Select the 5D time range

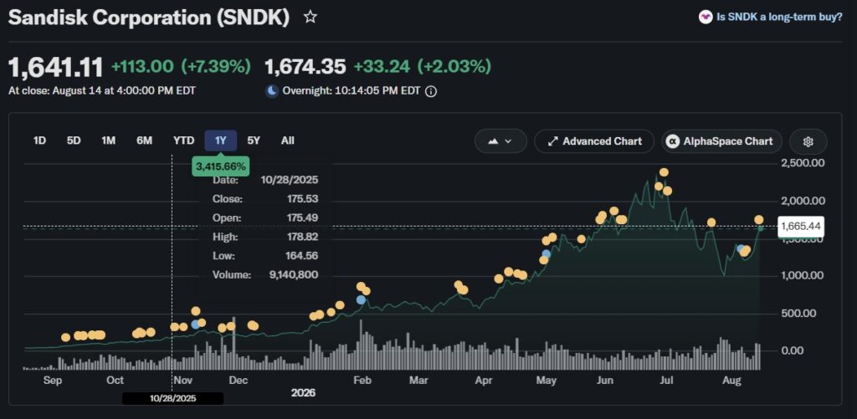pos(74,141)
